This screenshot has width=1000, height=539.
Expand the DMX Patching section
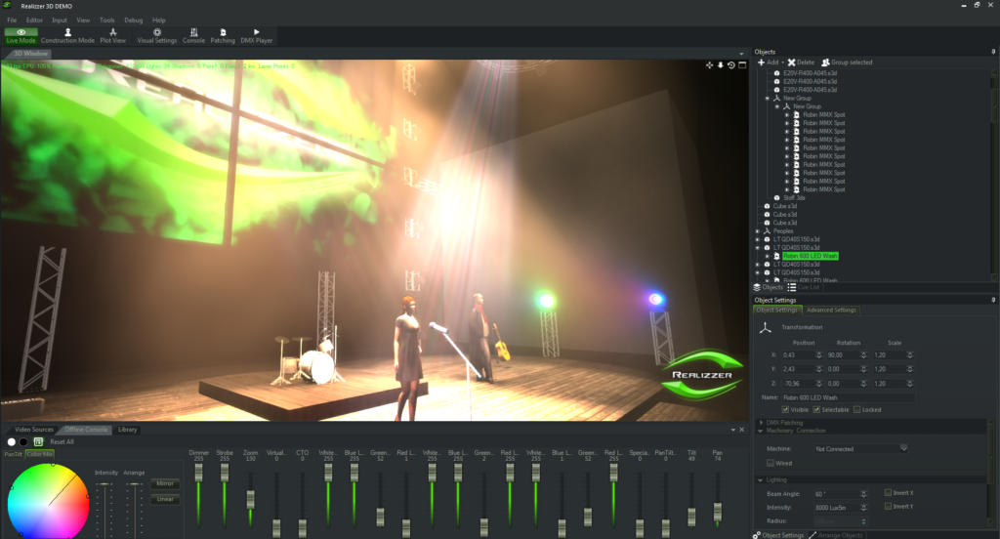762,422
